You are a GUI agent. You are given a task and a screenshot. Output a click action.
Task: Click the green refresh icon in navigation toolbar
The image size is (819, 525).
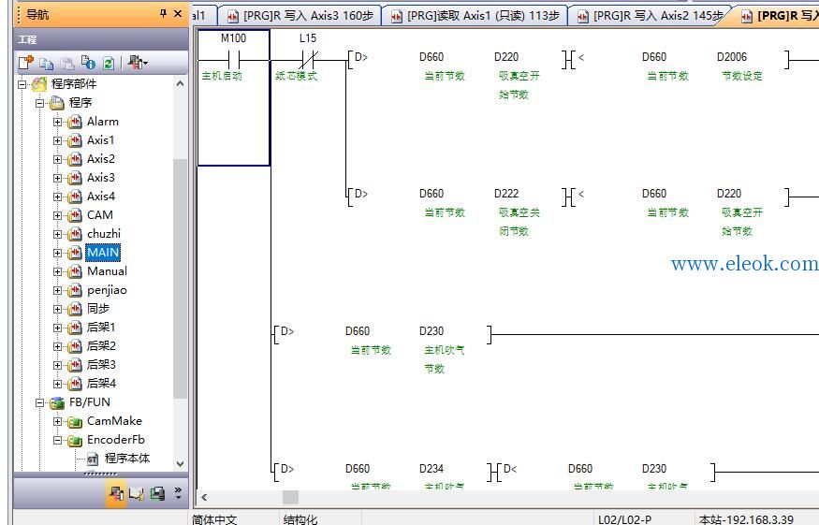pos(109,64)
